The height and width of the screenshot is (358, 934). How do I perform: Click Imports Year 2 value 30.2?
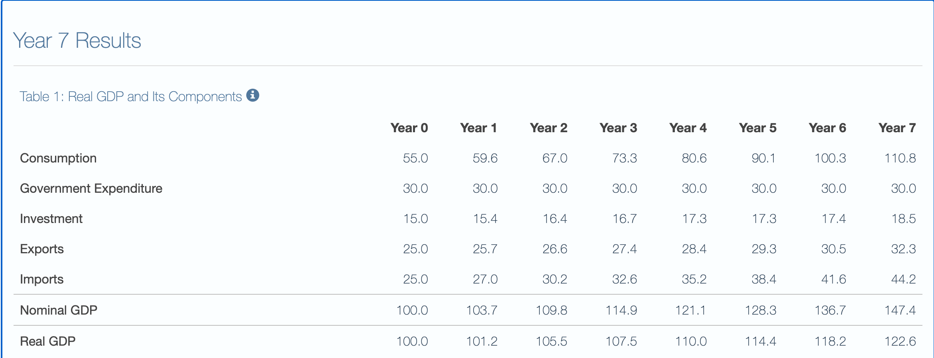[555, 279]
